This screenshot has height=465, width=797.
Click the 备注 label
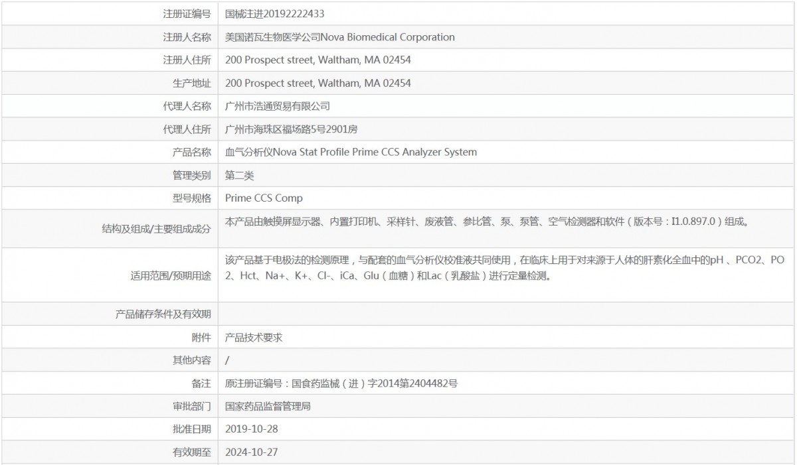(x=201, y=383)
